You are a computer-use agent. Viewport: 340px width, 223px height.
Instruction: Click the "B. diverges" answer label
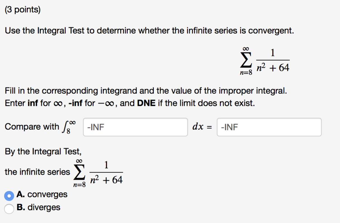click(x=39, y=207)
